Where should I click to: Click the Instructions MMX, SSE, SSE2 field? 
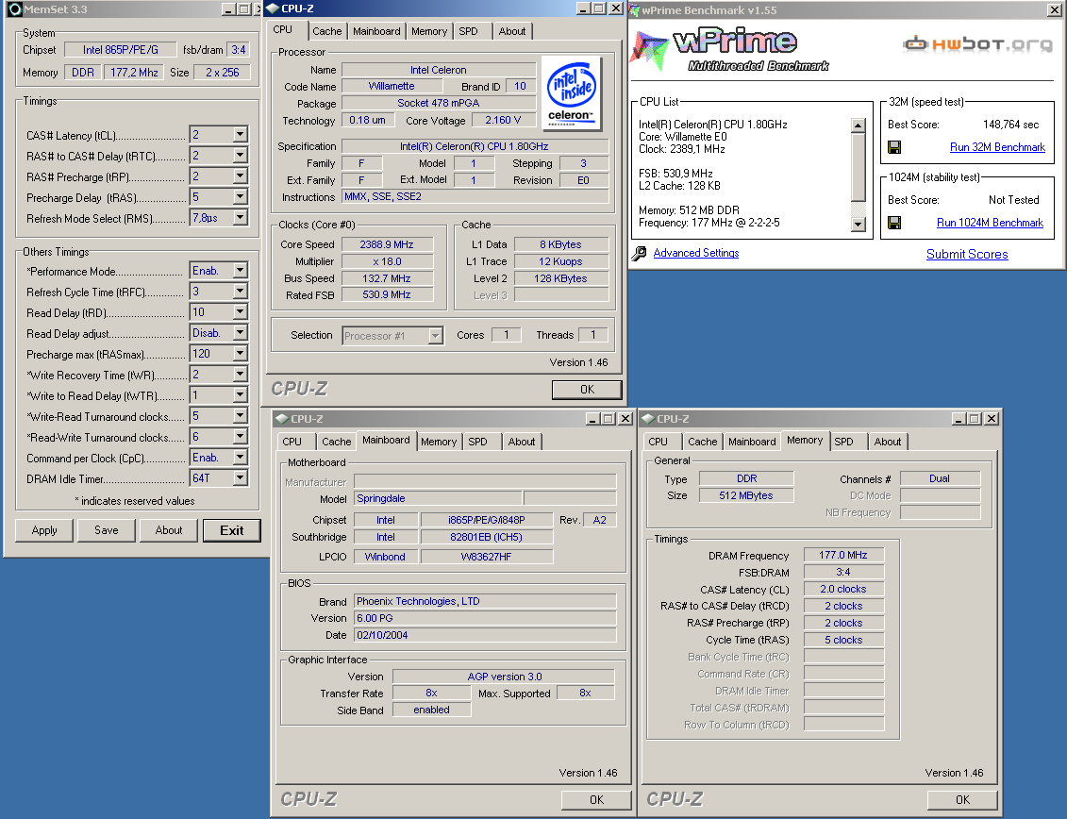point(475,197)
